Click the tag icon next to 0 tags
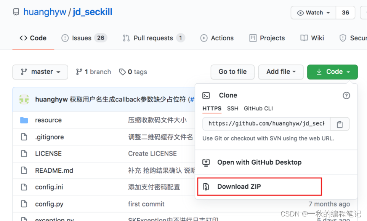 click(x=122, y=72)
